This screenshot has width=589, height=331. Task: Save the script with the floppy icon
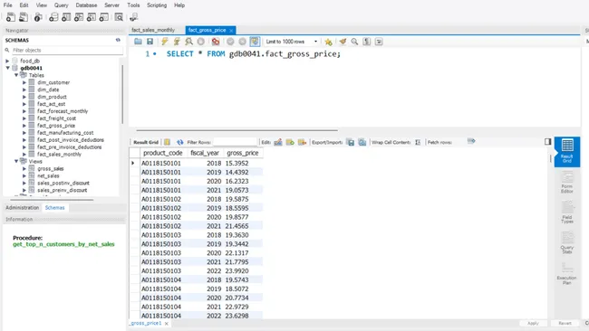pos(150,42)
